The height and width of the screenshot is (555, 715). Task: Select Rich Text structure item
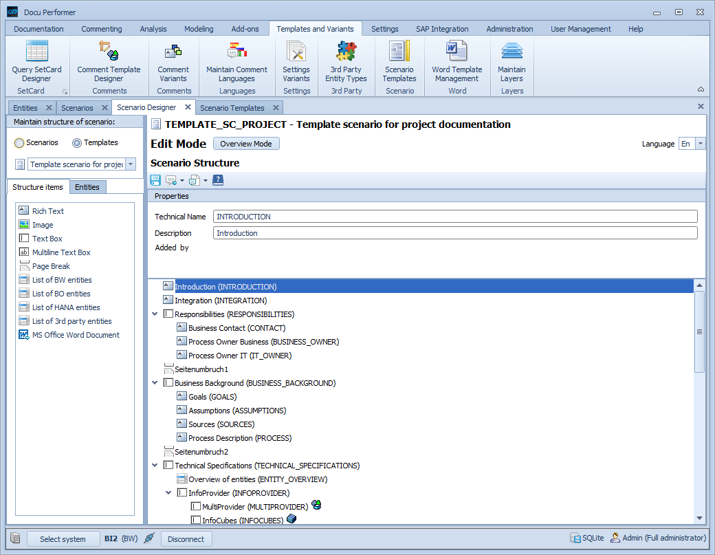(x=47, y=211)
